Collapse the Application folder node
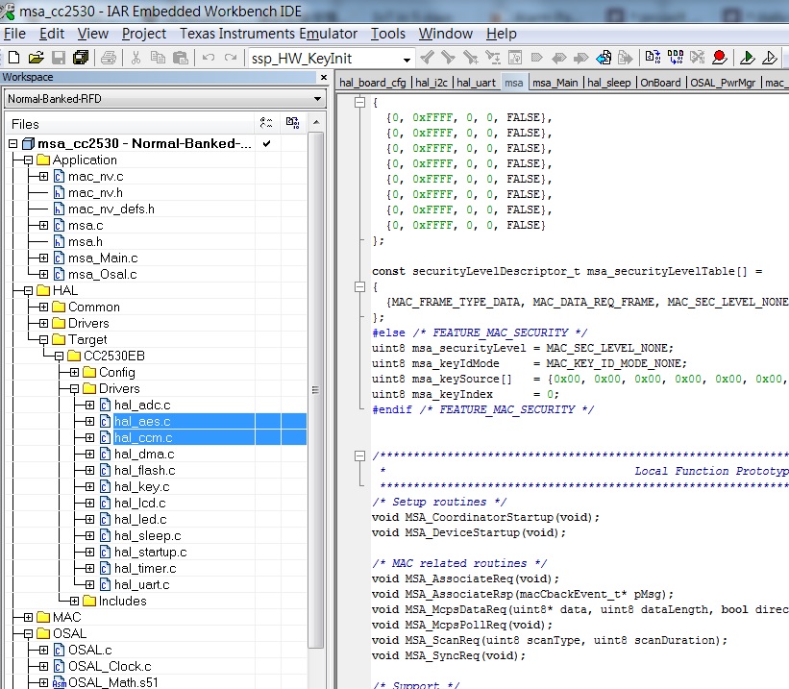The image size is (789, 689). 28,160
